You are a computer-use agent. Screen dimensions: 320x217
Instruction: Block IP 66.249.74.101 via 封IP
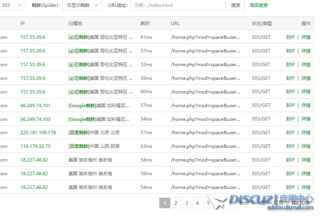click(x=290, y=105)
